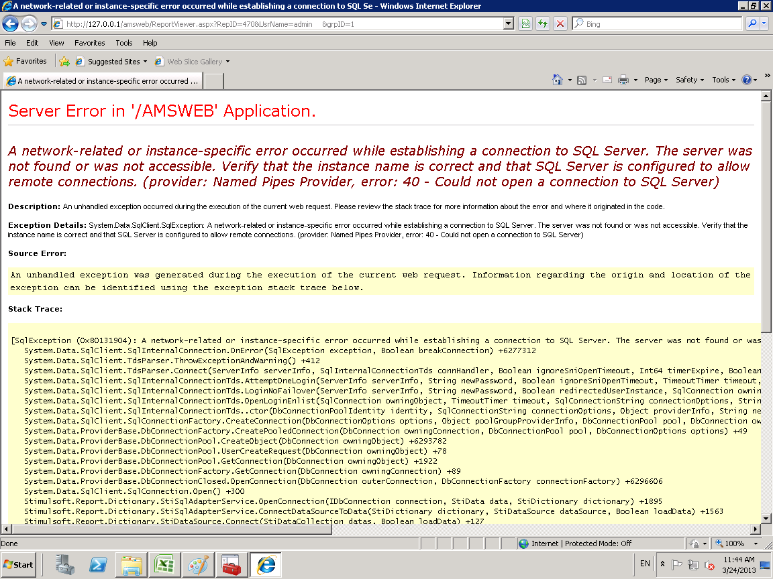Show hidden tray icons arrow
This screenshot has width=773, height=579.
(x=662, y=564)
